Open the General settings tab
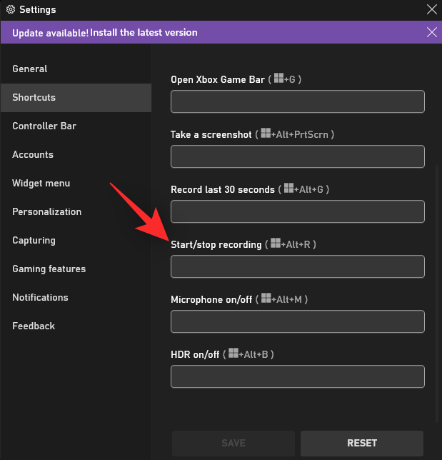This screenshot has width=442, height=460. tap(30, 69)
